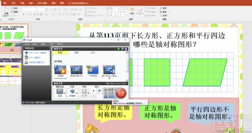Screen dimensions: 252x133
Task: Select first slide thumbnail in PowerPoint panel
Action: [14, 38]
